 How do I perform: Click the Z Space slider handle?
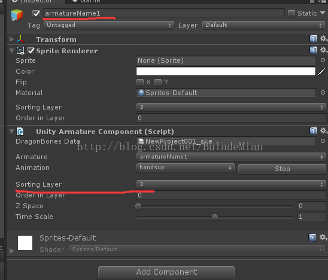138,206
